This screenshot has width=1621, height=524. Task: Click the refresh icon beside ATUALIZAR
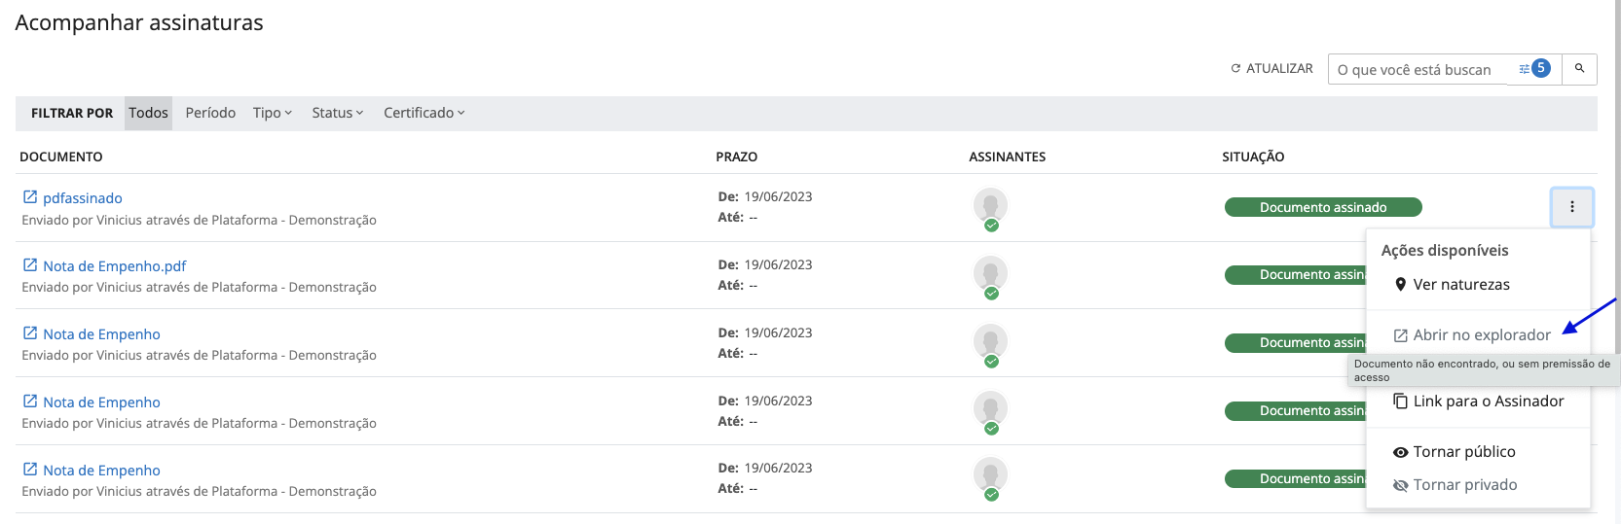[x=1235, y=69]
